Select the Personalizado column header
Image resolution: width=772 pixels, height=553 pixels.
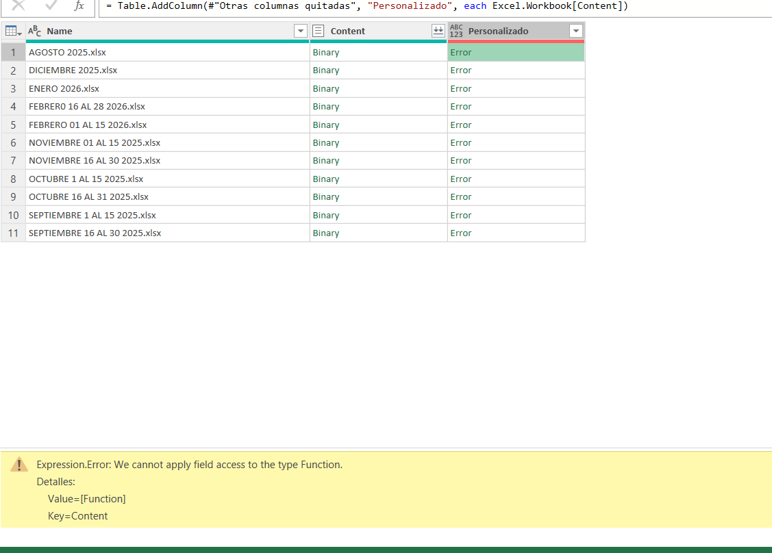pyautogui.click(x=507, y=31)
